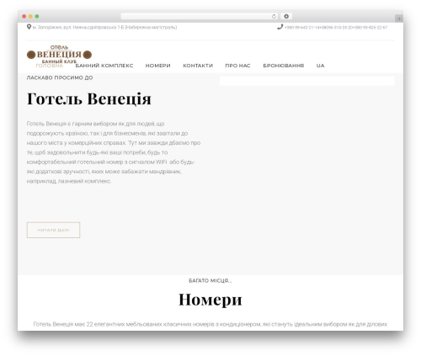This screenshot has height=356, width=421.
Task: Maximize the window with the green button
Action: 37,17
